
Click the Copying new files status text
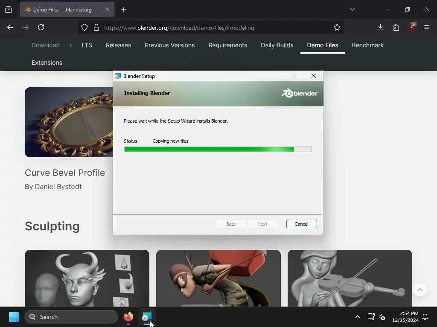pos(170,141)
